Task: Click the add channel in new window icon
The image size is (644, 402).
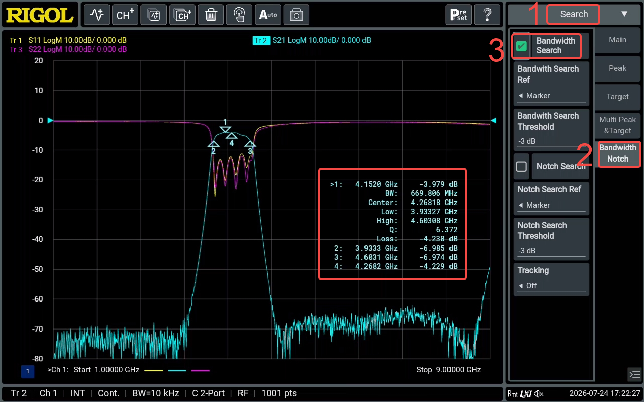Action: (x=182, y=15)
